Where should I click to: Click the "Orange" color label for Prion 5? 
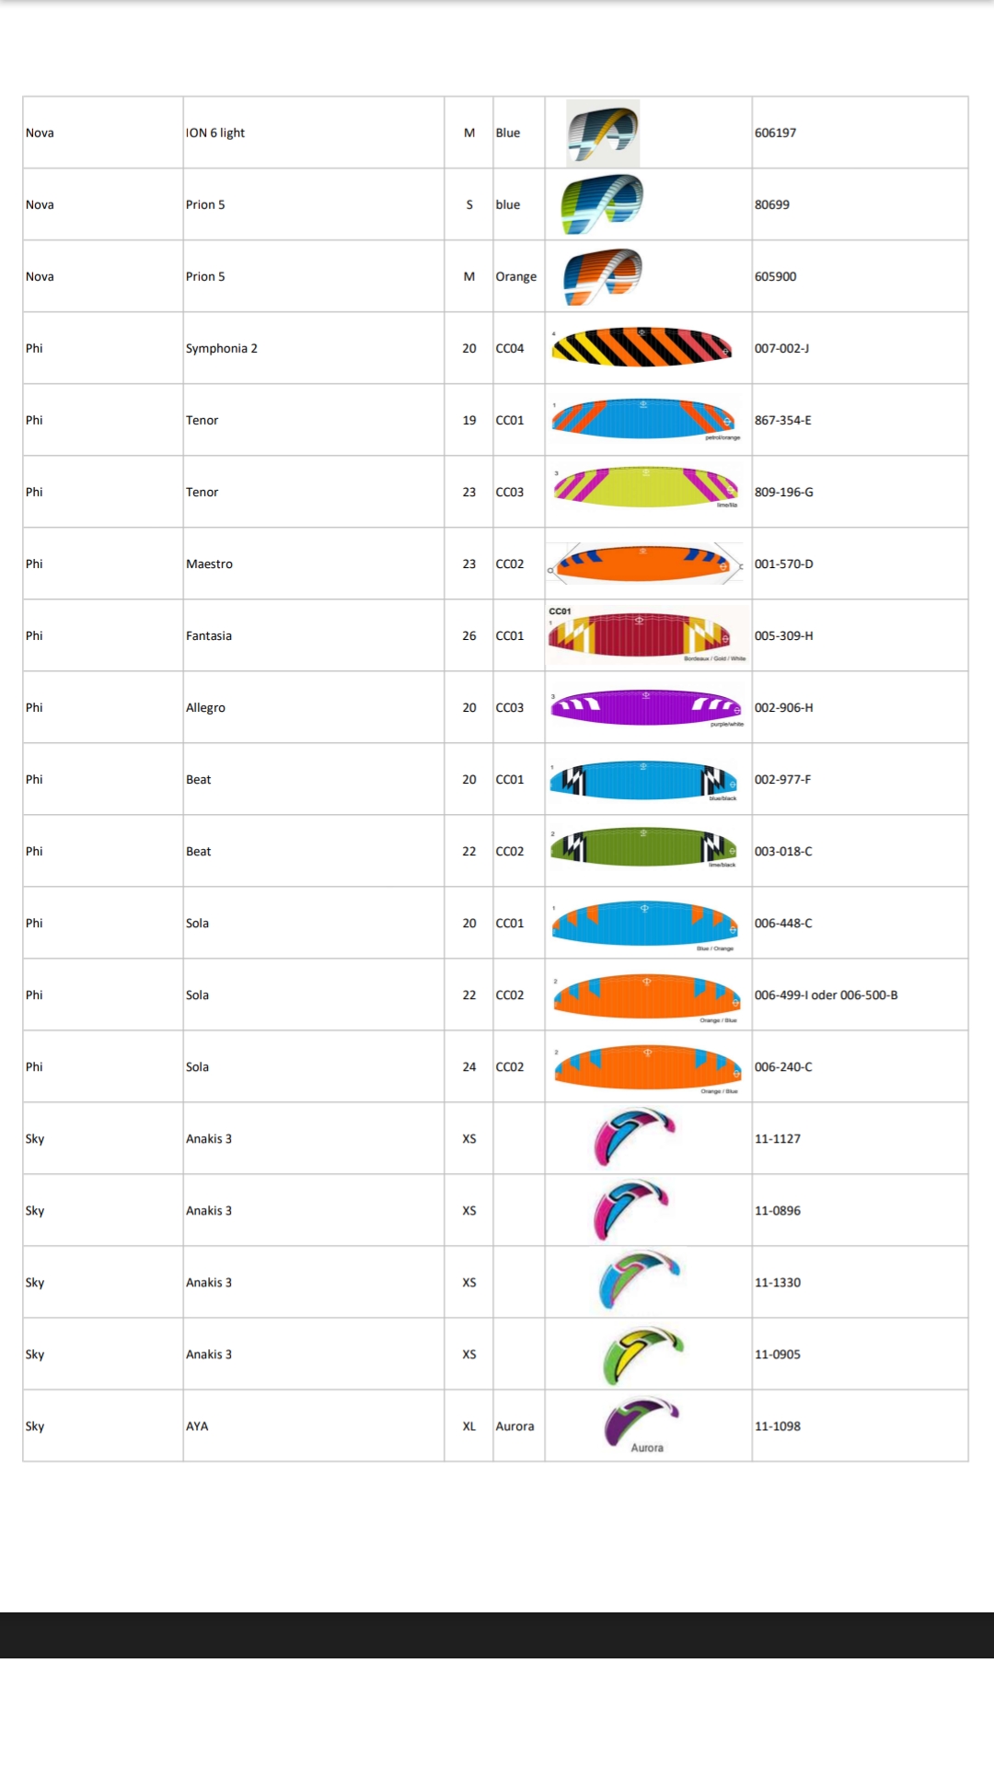pos(515,276)
